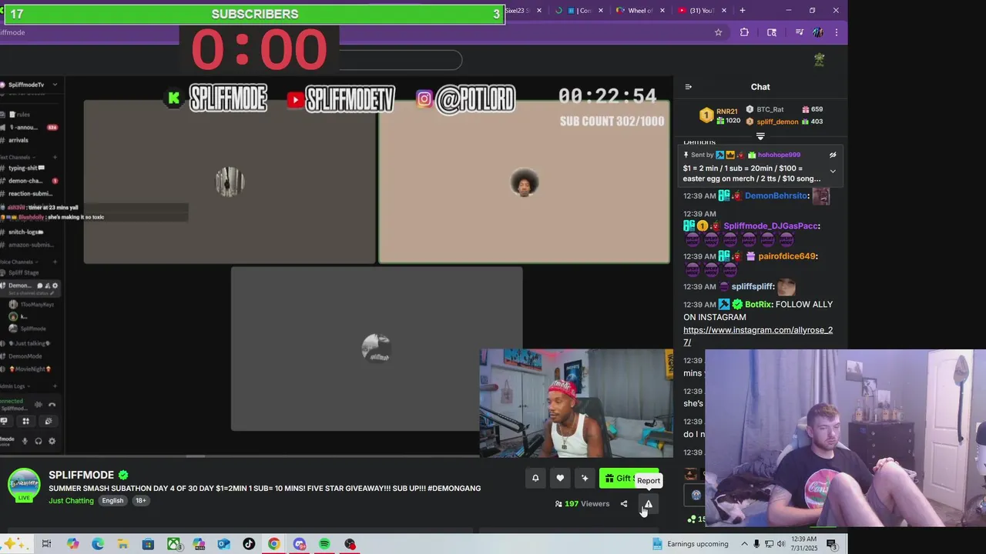Click the Spliffmode_DJGasPacc username
The image size is (986, 554).
[770, 226]
